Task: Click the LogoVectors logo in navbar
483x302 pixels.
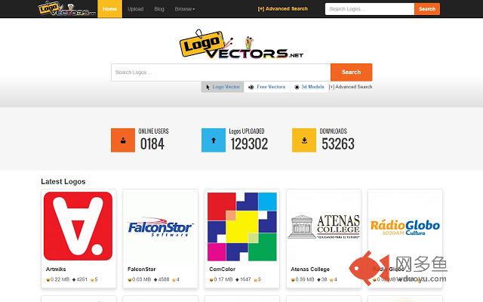Action: tap(67, 9)
